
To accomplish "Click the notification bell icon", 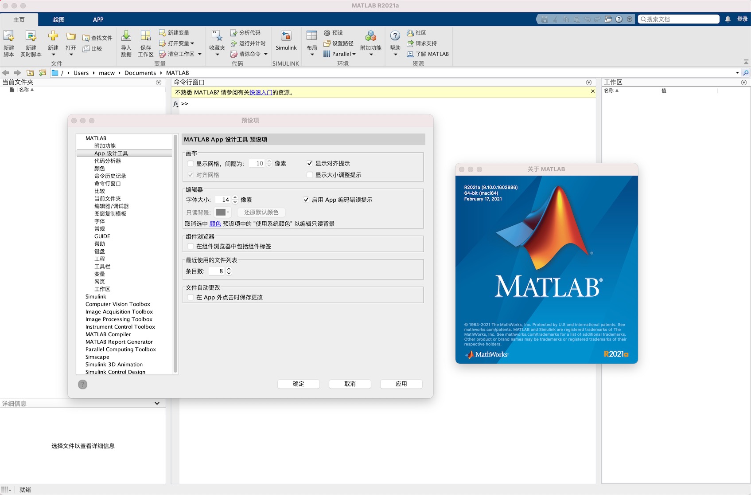I will click(x=728, y=19).
